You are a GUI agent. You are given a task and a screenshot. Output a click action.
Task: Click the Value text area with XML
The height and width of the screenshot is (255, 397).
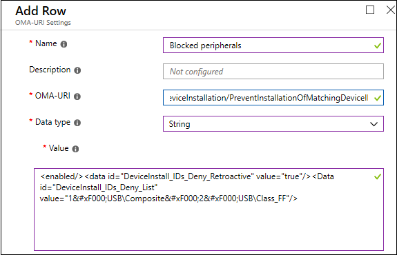click(209, 210)
